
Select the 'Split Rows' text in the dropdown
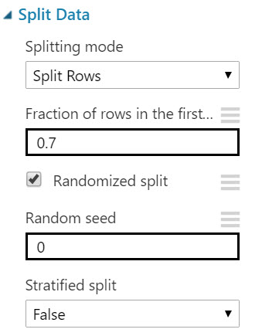[67, 76]
